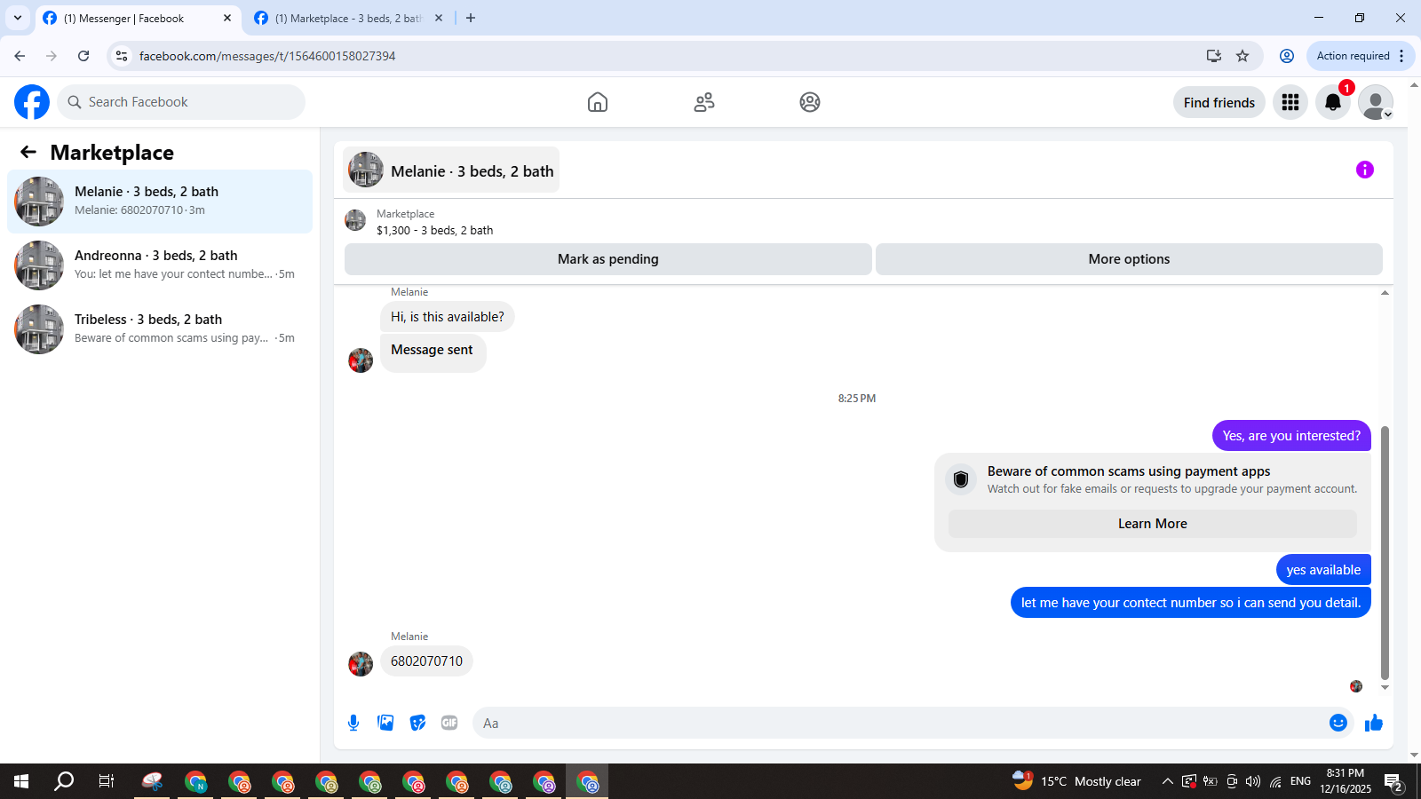Screen dimensions: 1421x799
Task: Bookmark this page with the star icon
Action: tap(1242, 56)
